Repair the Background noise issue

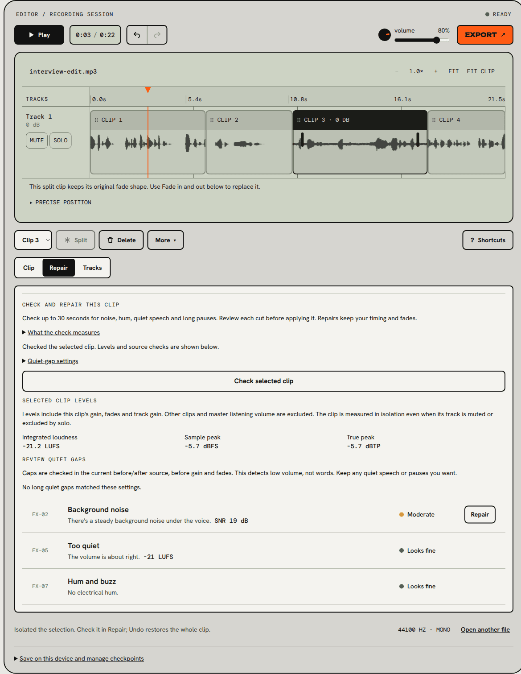point(480,514)
